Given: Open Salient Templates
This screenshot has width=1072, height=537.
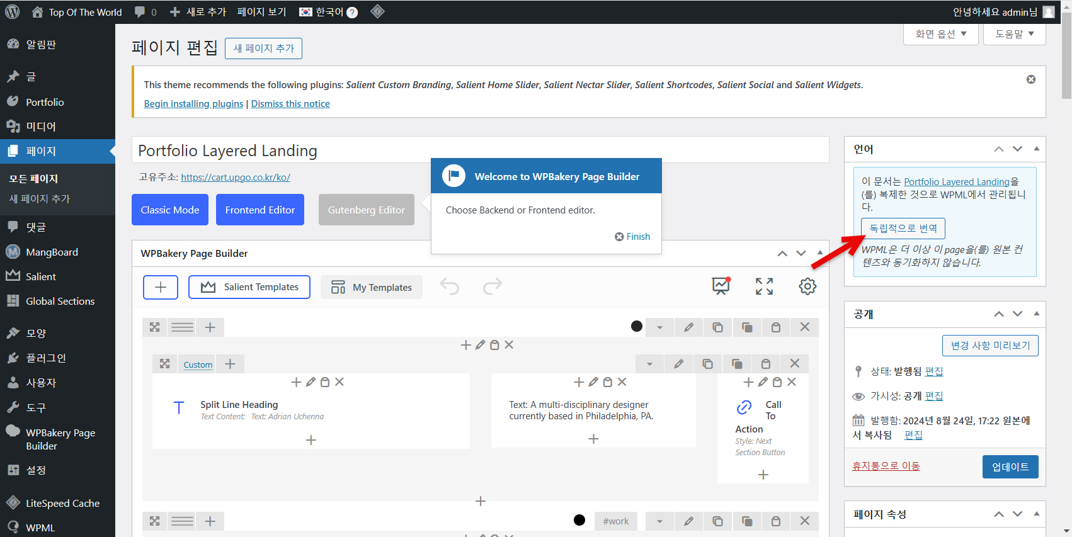Looking at the screenshot, I should click(x=249, y=287).
